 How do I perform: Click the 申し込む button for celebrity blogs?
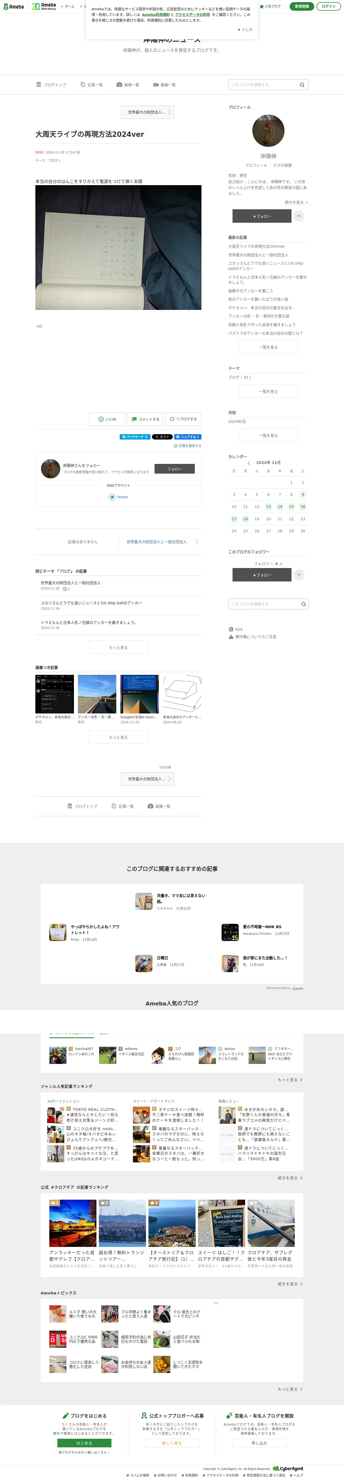[260, 1443]
